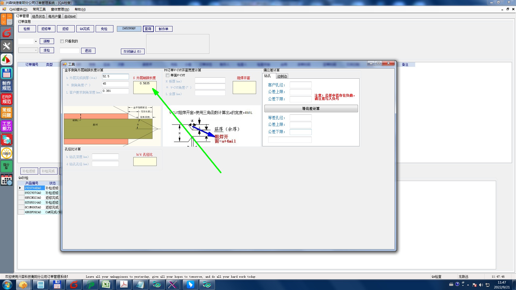The width and height of the screenshot is (516, 290).
Task: Open the 常用工具 menu
Action: coord(39,9)
